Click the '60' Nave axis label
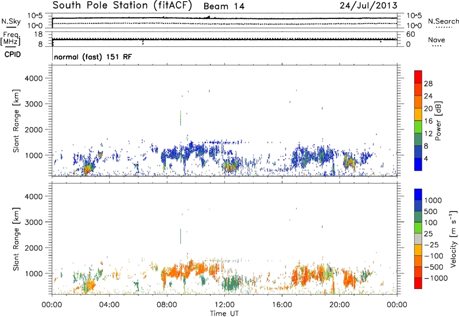Screen dimensions: 459x317 tap(411, 34)
